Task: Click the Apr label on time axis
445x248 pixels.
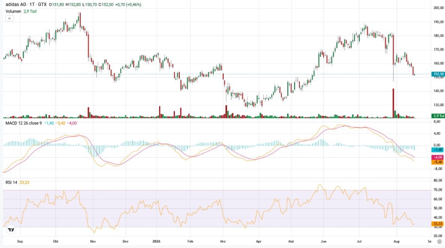Action: click(x=259, y=241)
